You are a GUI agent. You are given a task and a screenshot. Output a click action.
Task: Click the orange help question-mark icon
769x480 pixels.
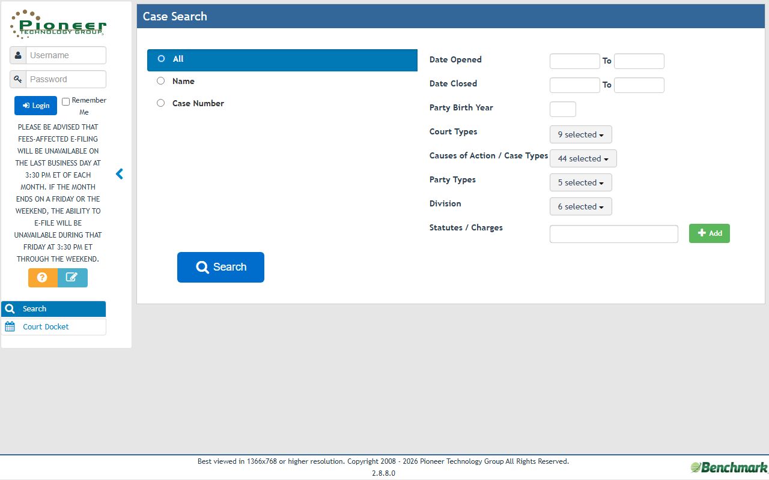43,277
